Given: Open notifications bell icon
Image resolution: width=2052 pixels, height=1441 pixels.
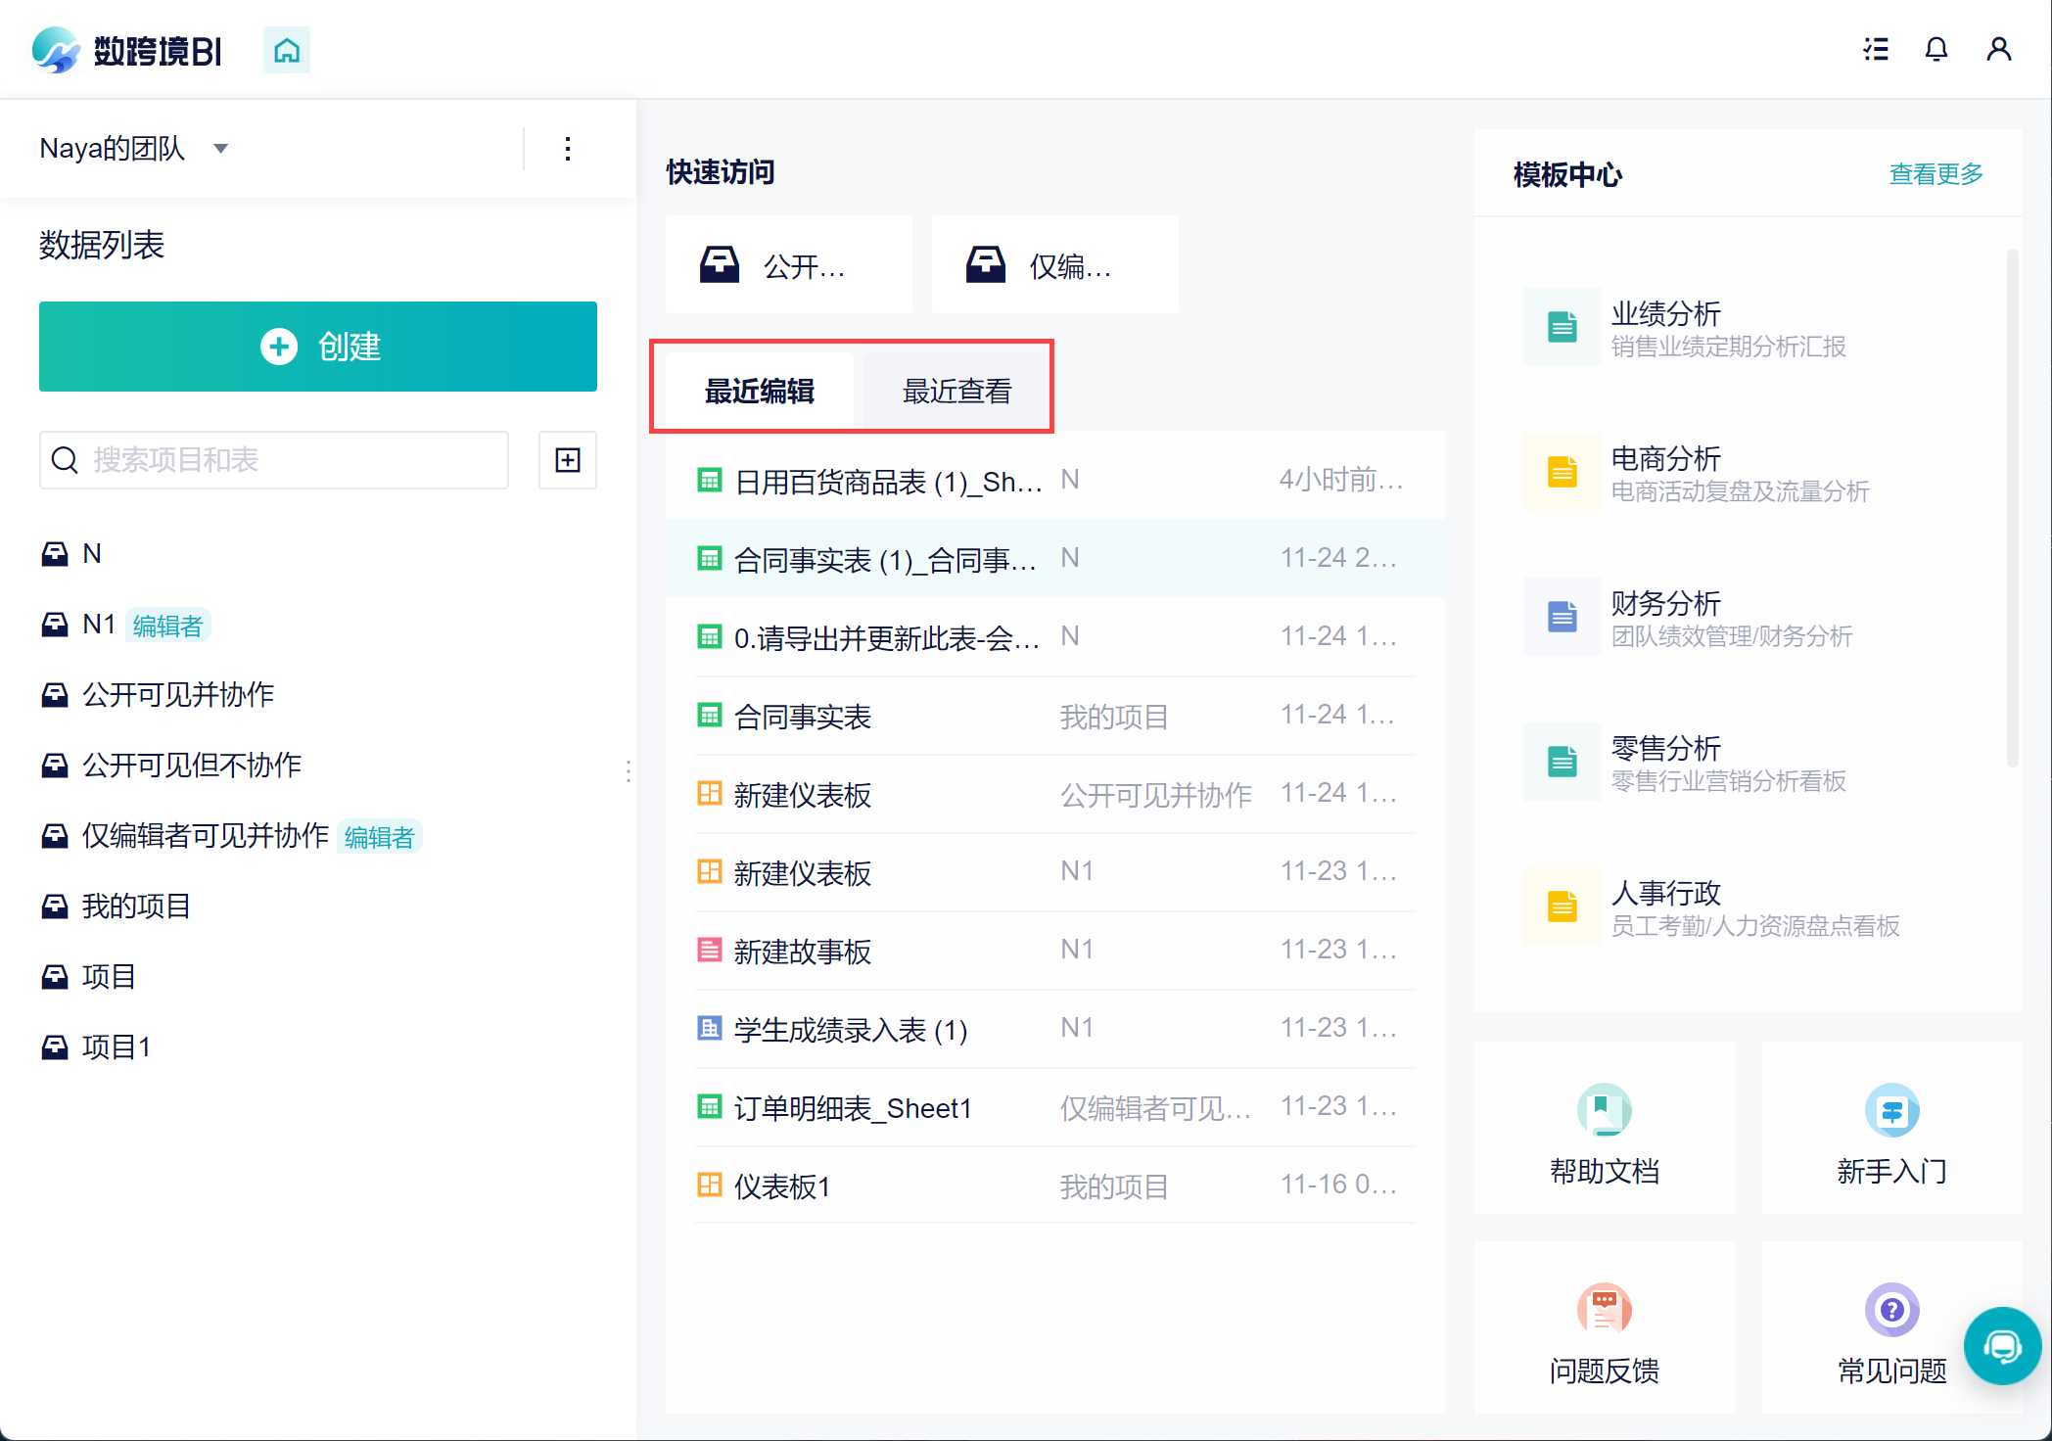Looking at the screenshot, I should (x=1935, y=50).
